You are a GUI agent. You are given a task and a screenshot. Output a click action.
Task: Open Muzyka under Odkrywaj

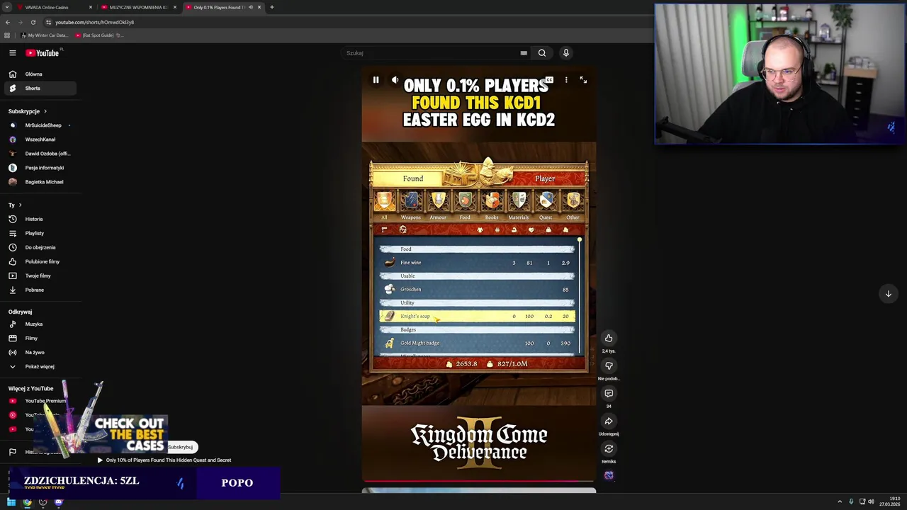pyautogui.click(x=40, y=324)
